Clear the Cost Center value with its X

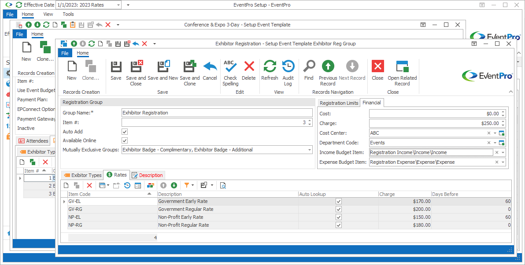click(x=489, y=133)
